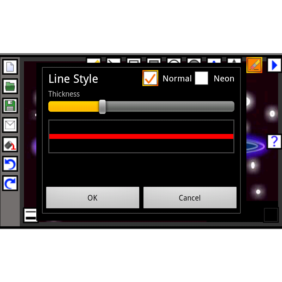Click the red line preview box
This screenshot has height=282, width=282.
[141, 136]
